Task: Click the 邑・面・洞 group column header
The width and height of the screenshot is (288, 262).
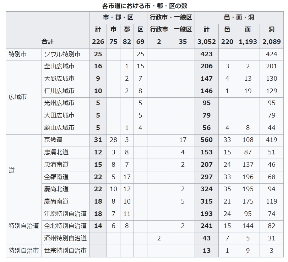Action: click(x=239, y=17)
